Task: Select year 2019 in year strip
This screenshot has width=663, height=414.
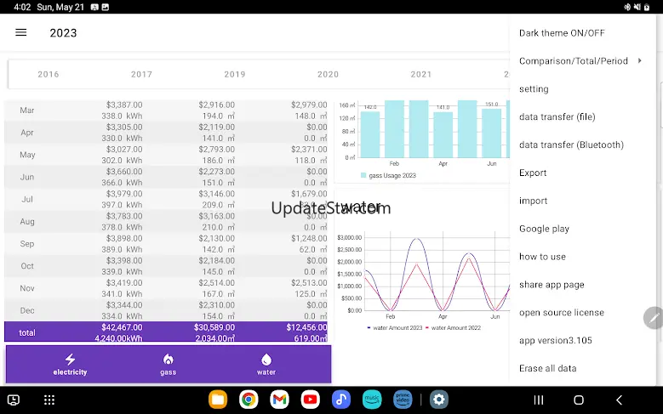Action: click(x=235, y=74)
